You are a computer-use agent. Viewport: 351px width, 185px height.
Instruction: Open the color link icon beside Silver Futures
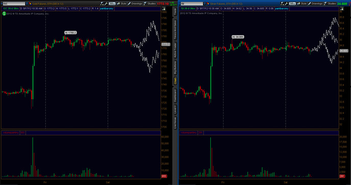tap(208, 4)
